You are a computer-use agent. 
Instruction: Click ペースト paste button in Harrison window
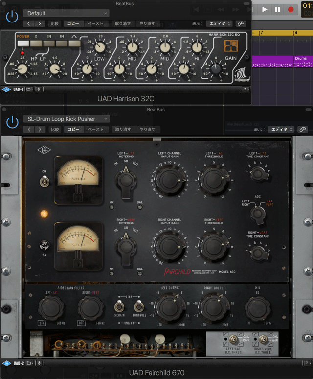click(95, 23)
